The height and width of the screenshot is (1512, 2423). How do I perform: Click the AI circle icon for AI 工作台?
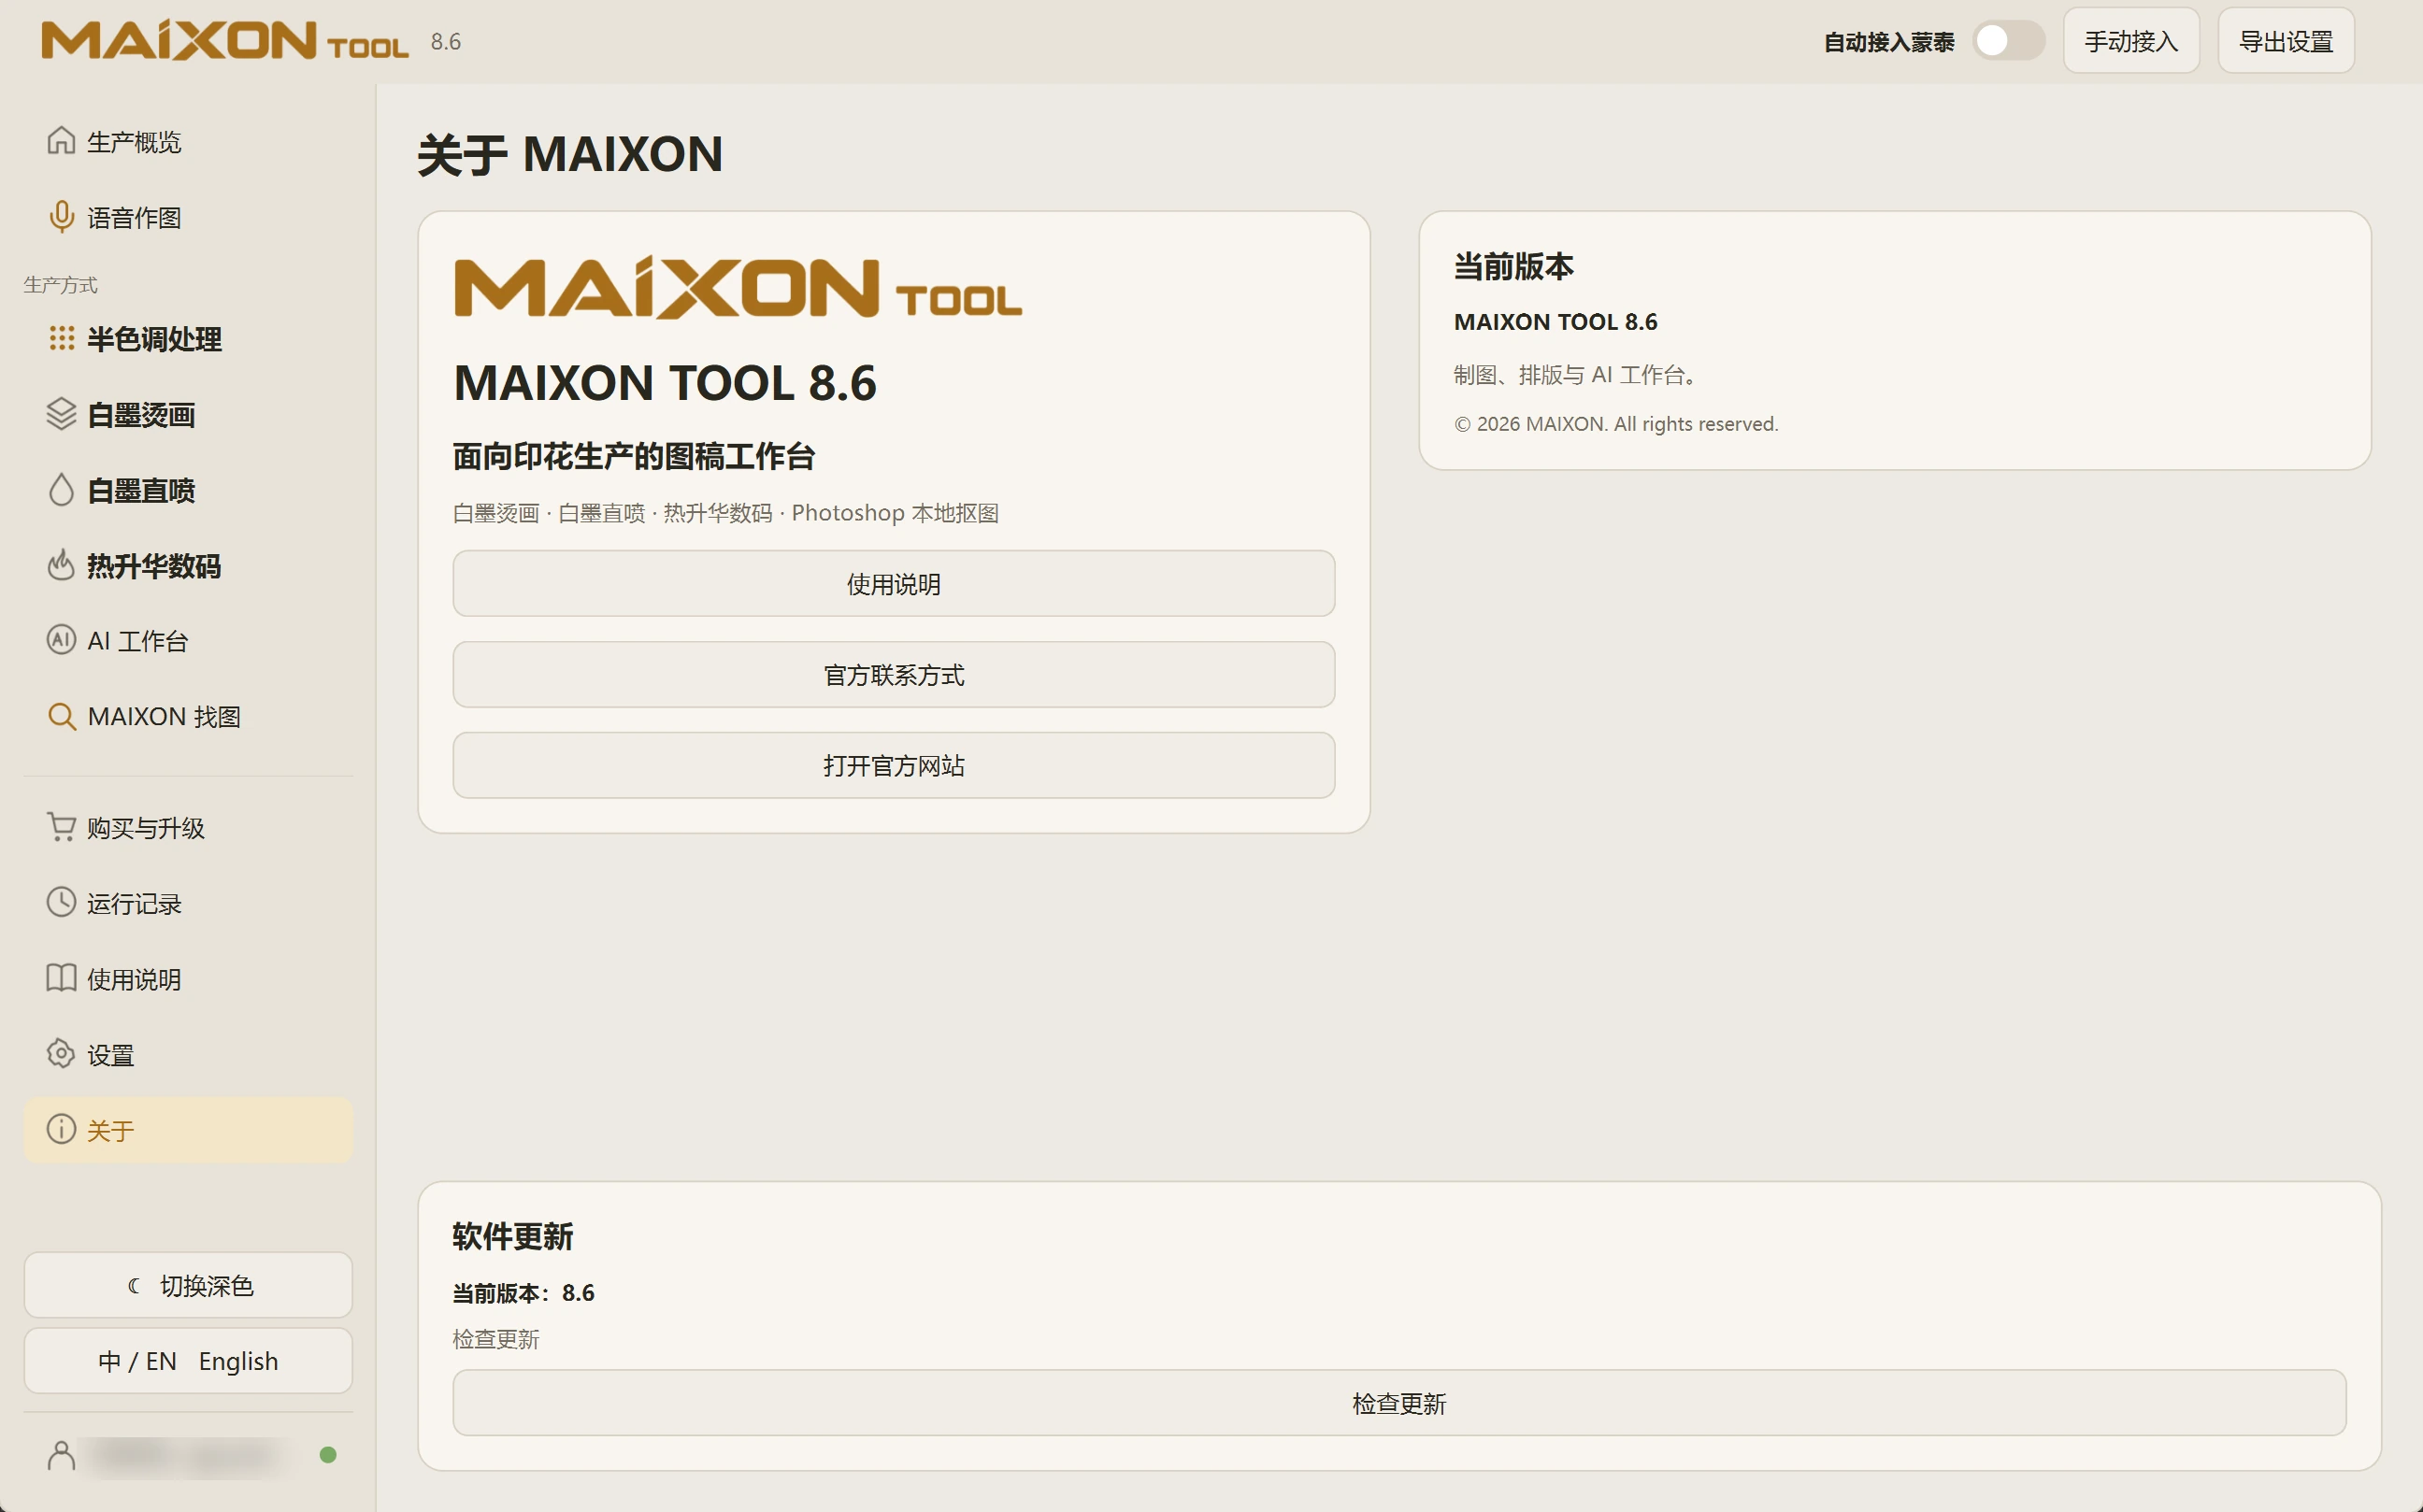click(61, 640)
